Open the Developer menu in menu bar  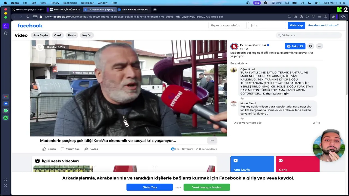(87, 3)
